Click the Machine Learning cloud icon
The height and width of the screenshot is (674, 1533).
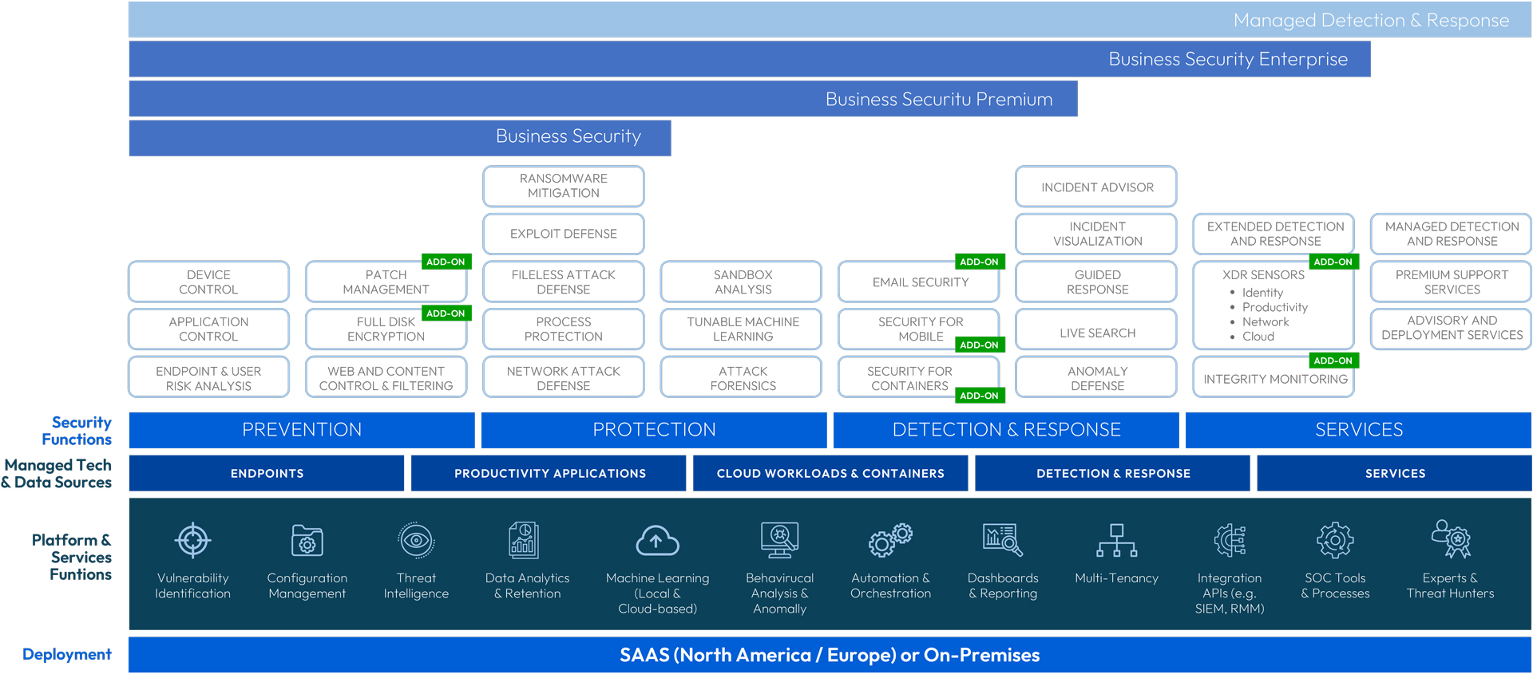[657, 541]
